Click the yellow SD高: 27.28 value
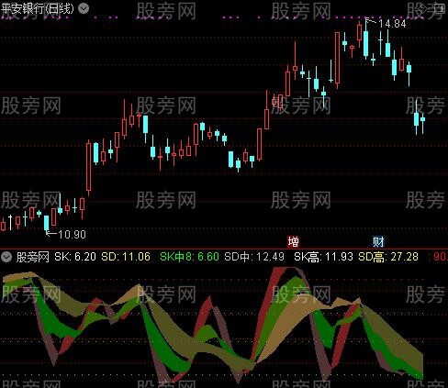This screenshot has height=388, width=448. coord(388,257)
